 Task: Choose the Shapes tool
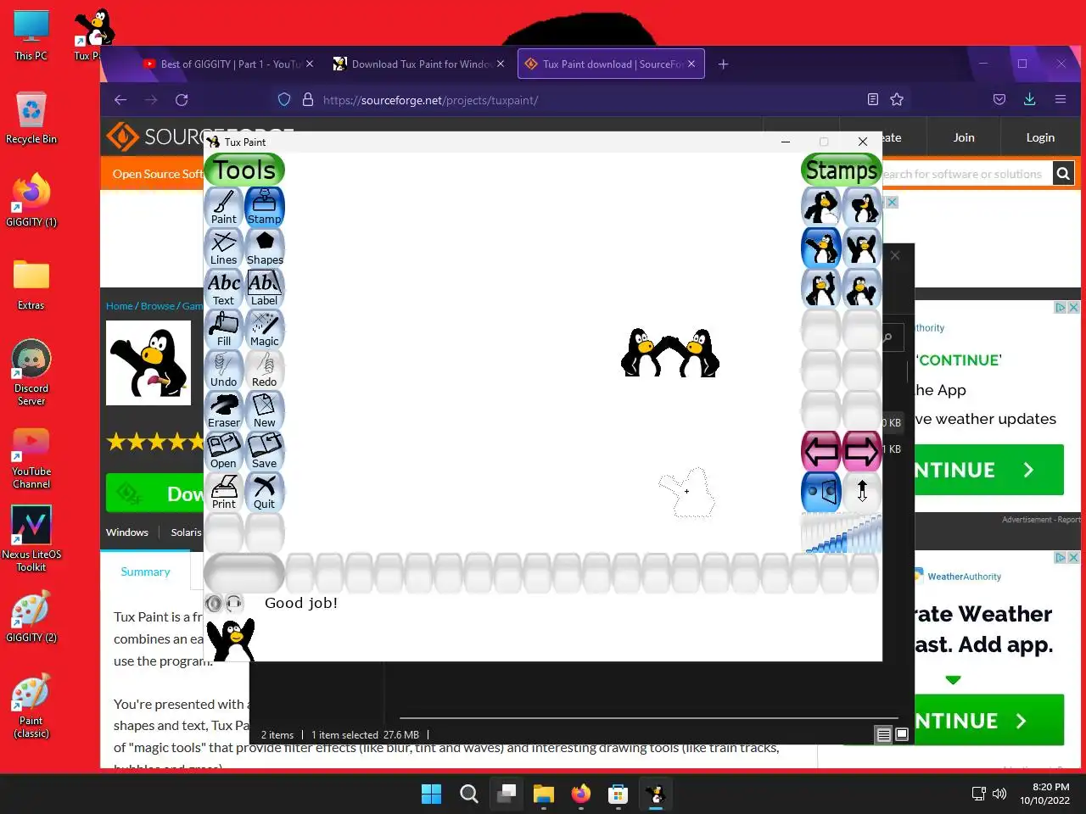point(265,248)
